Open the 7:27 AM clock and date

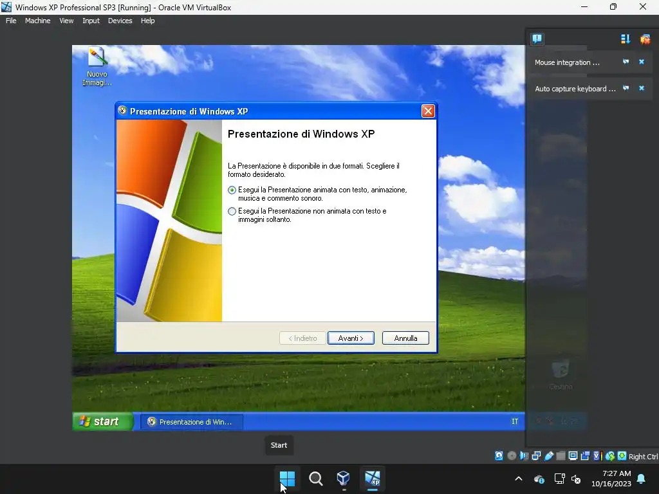pos(611,479)
